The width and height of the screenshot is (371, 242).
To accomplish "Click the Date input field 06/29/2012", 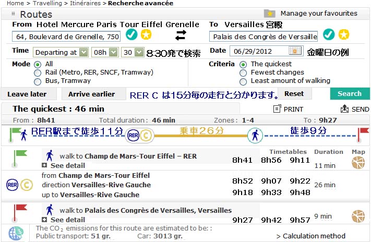I will (267, 51).
